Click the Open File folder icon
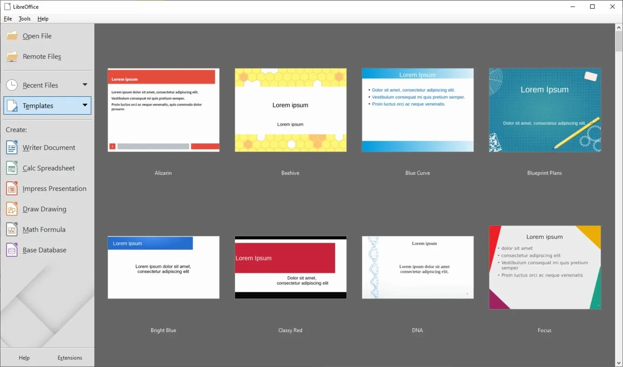Screen dimensions: 623x367 point(12,36)
